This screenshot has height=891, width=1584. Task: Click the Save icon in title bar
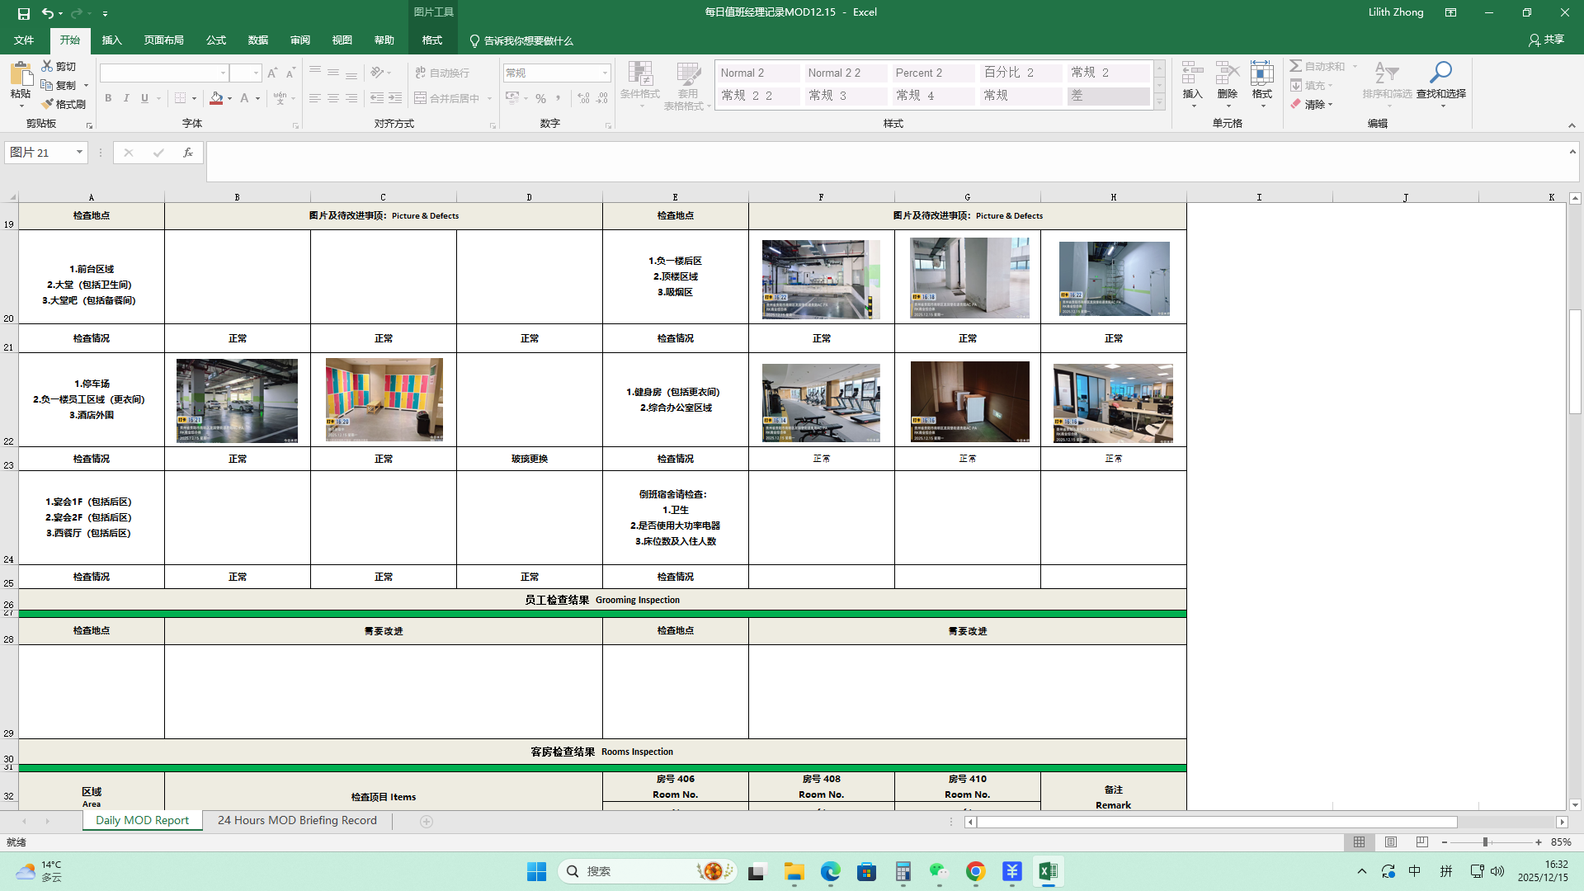pyautogui.click(x=24, y=13)
